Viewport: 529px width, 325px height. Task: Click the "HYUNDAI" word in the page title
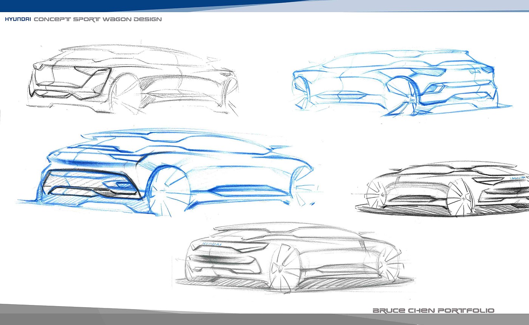(18, 19)
